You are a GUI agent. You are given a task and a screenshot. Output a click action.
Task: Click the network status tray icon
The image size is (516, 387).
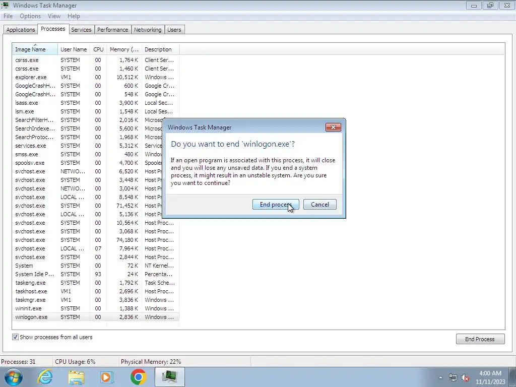pyautogui.click(x=453, y=378)
